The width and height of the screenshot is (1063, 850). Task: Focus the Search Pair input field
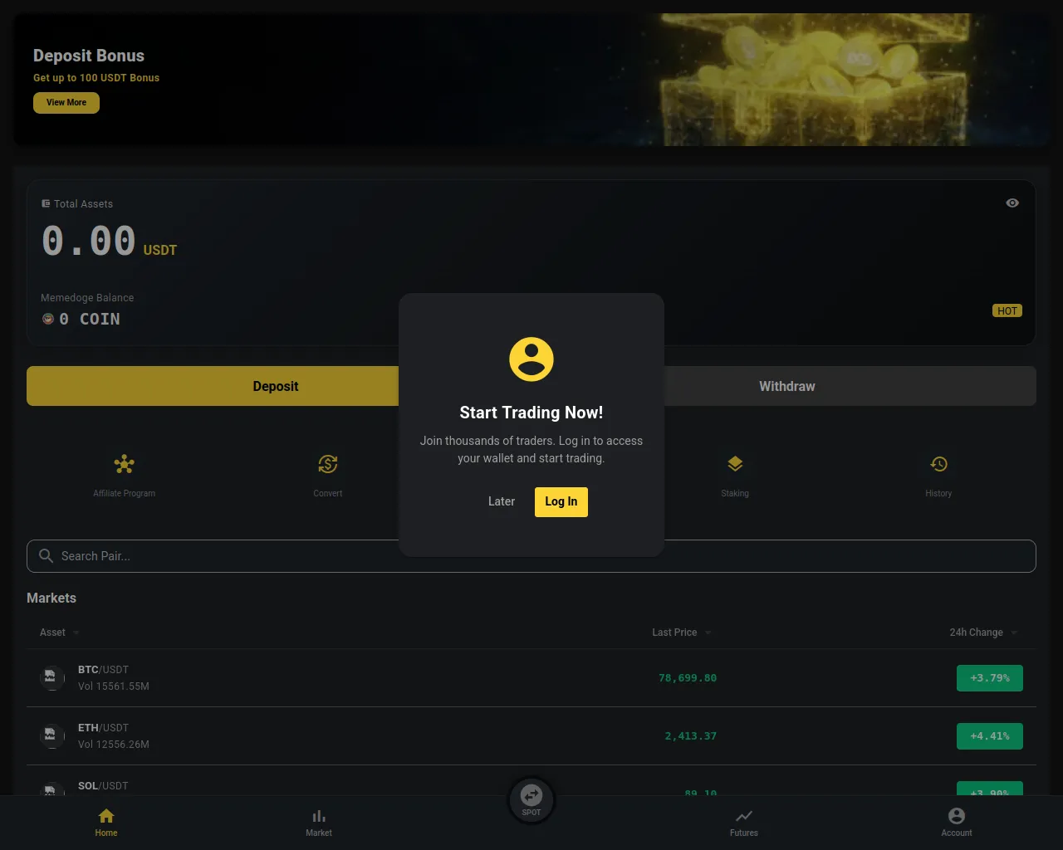click(531, 556)
